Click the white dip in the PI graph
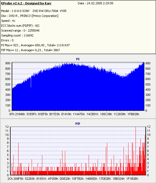 pos(31,82)
